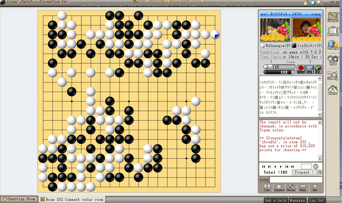Click the Condition game info row

click(x=291, y=52)
